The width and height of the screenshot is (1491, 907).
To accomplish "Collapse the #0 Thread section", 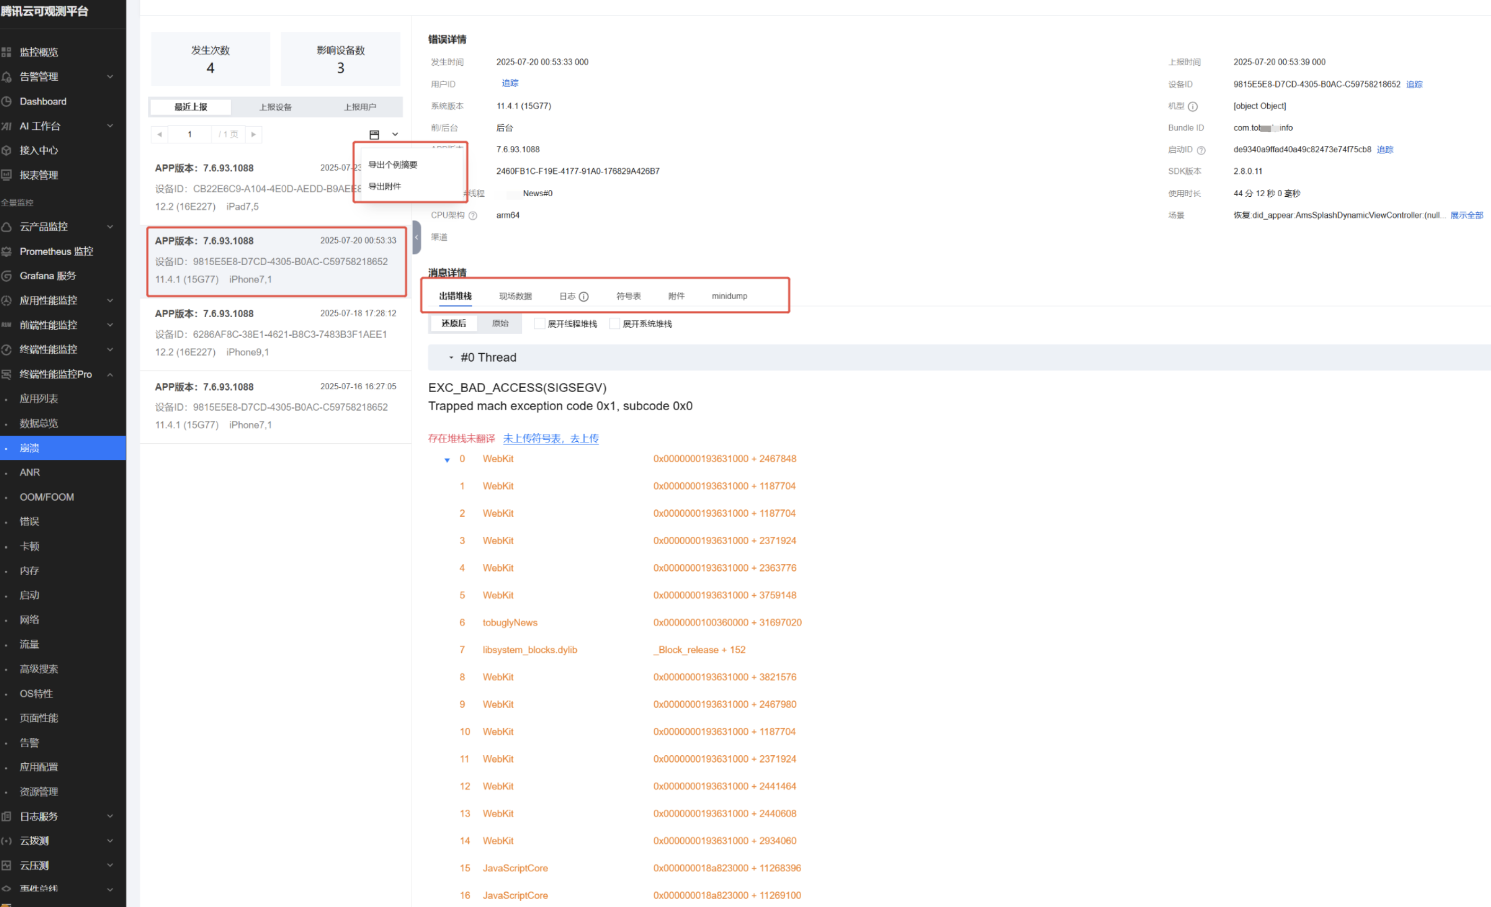I will (x=451, y=358).
